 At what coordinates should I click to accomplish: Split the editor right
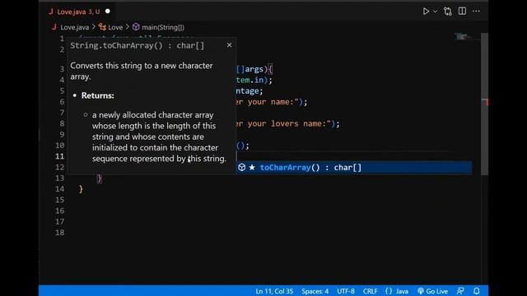click(x=462, y=11)
